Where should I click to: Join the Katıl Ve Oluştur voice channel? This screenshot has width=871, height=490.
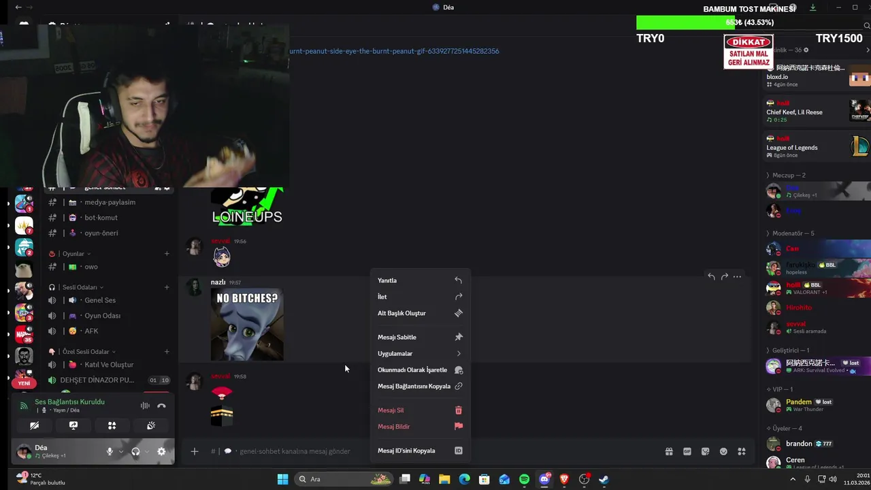click(109, 365)
